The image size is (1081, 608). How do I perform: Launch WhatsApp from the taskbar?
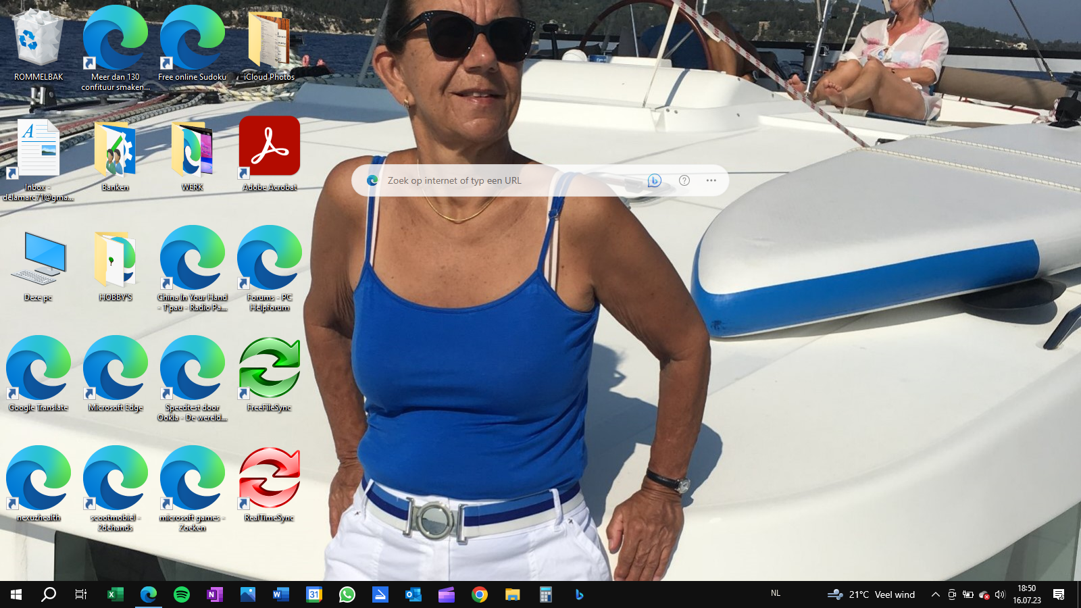(347, 594)
